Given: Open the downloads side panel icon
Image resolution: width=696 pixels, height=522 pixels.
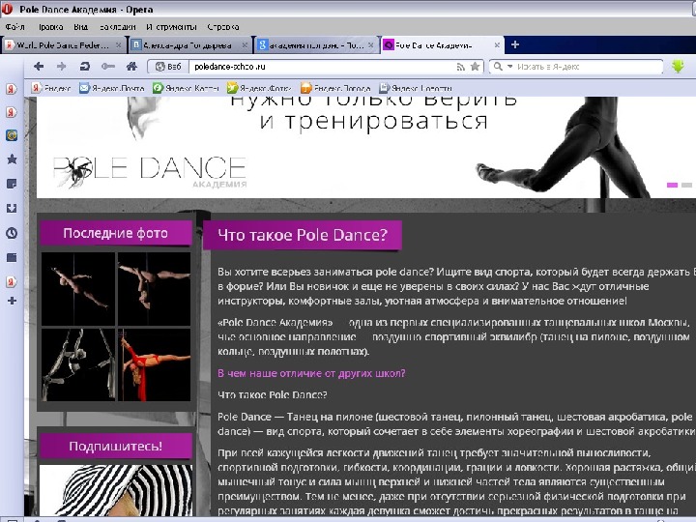Looking at the screenshot, I should tap(12, 208).
